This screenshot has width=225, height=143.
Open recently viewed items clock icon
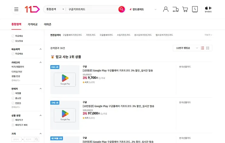195,9
